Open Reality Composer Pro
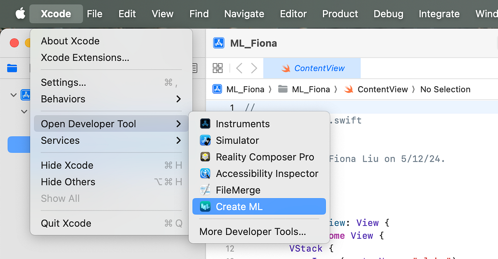 [x=265, y=157]
